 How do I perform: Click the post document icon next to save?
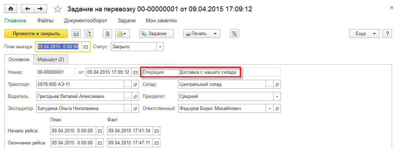88,34
